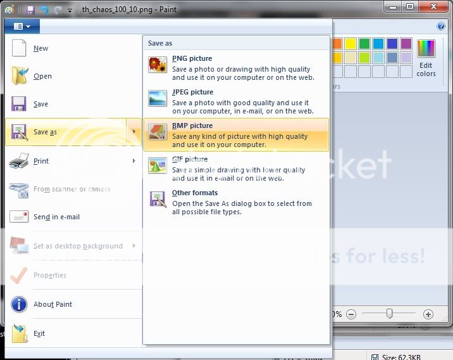Expand the Customize Quick Access Toolbar arrow

tap(70, 10)
